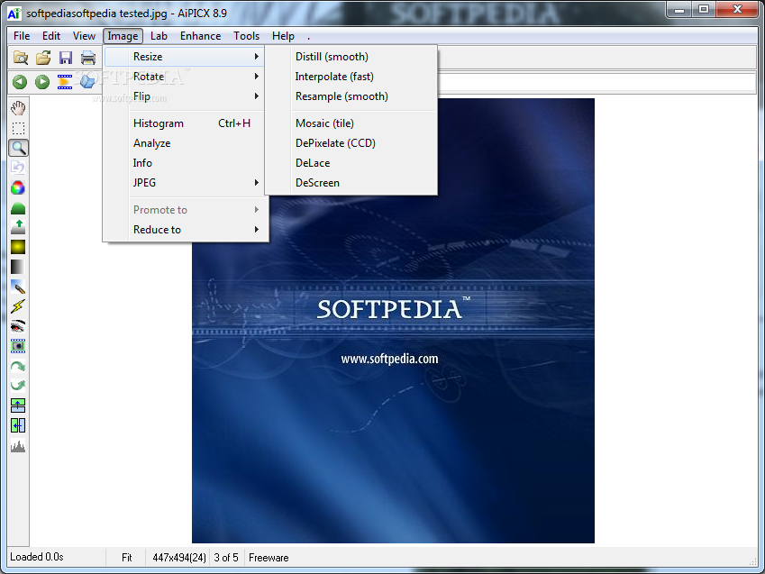This screenshot has height=574, width=765.
Task: Click the greyed-out undo icon in the sidebar
Action: tap(18, 168)
